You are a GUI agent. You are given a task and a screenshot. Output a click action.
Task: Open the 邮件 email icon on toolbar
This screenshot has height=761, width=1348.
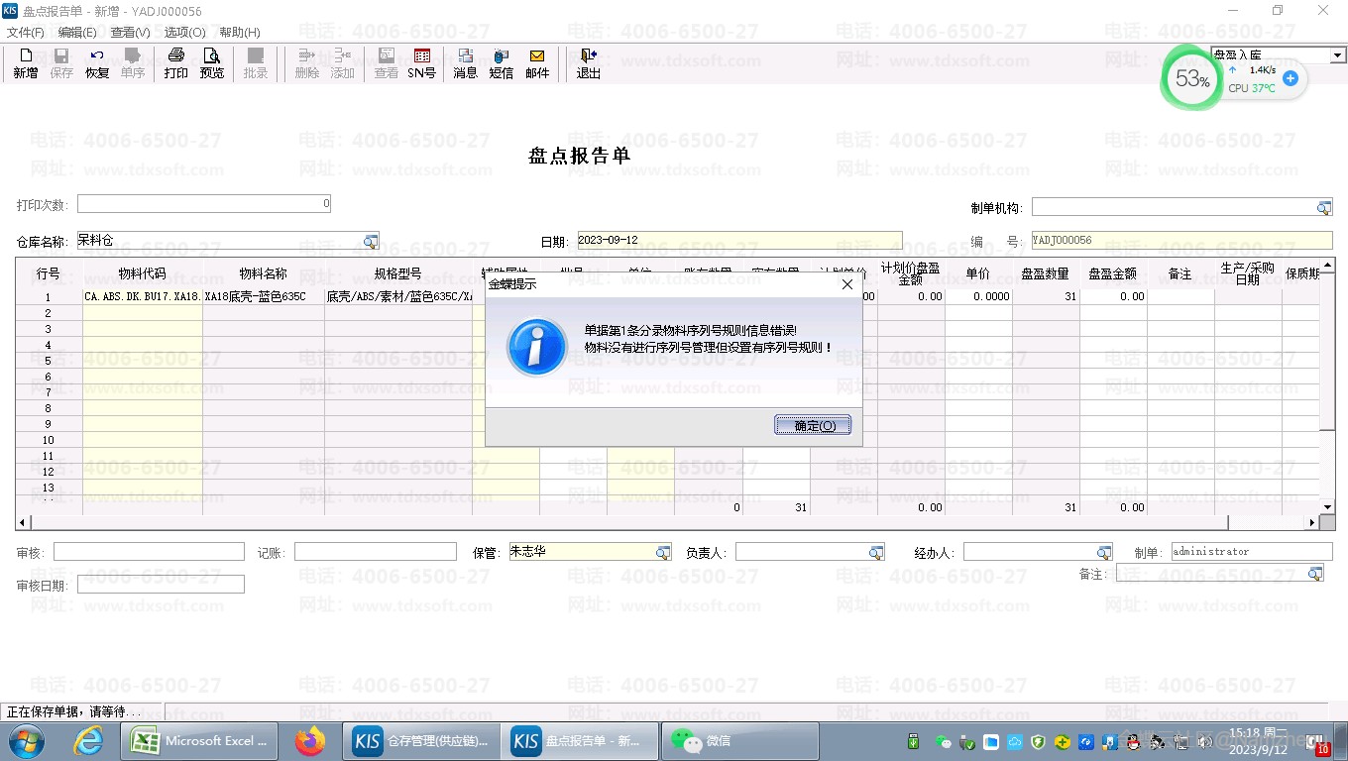(x=537, y=61)
